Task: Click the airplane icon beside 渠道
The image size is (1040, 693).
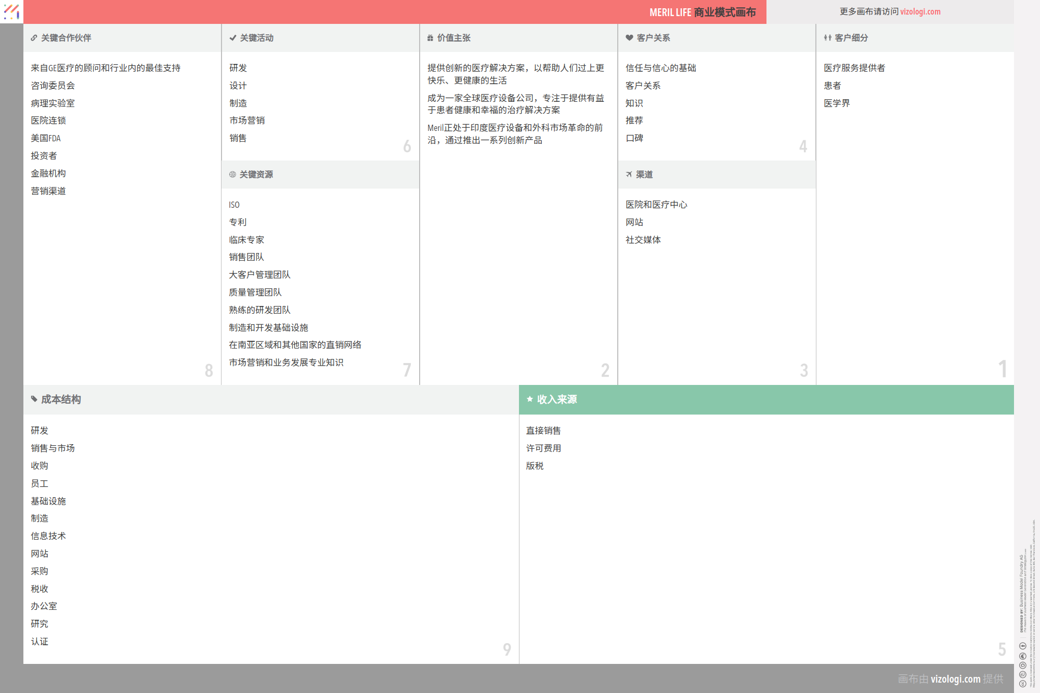Action: click(629, 175)
